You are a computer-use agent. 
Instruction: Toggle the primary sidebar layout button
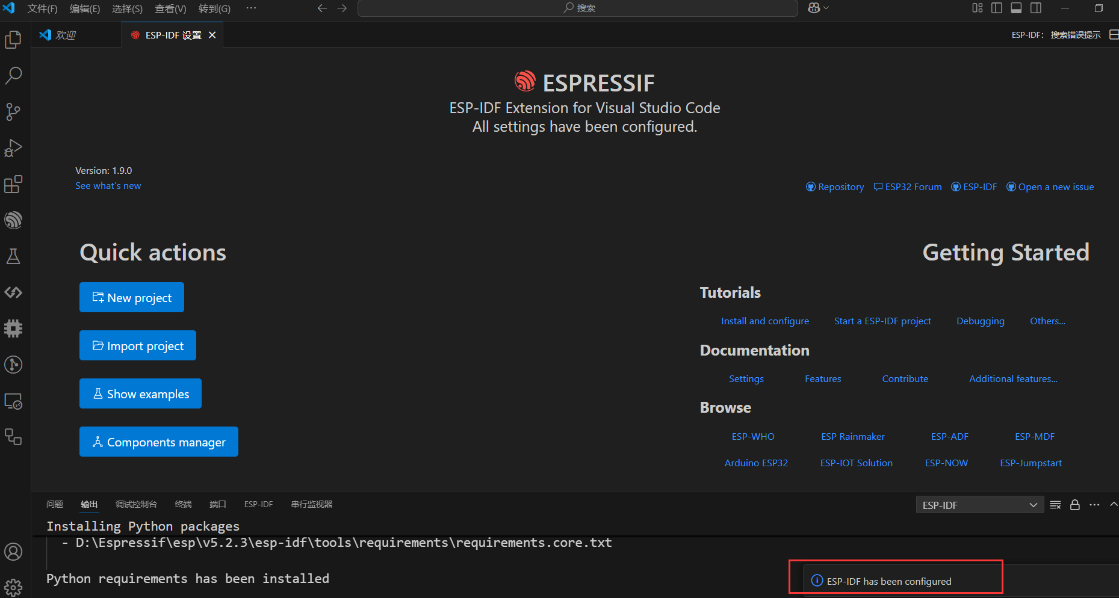coord(997,8)
